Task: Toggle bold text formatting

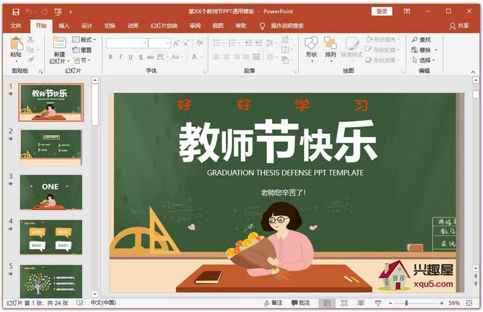Action: click(x=111, y=57)
